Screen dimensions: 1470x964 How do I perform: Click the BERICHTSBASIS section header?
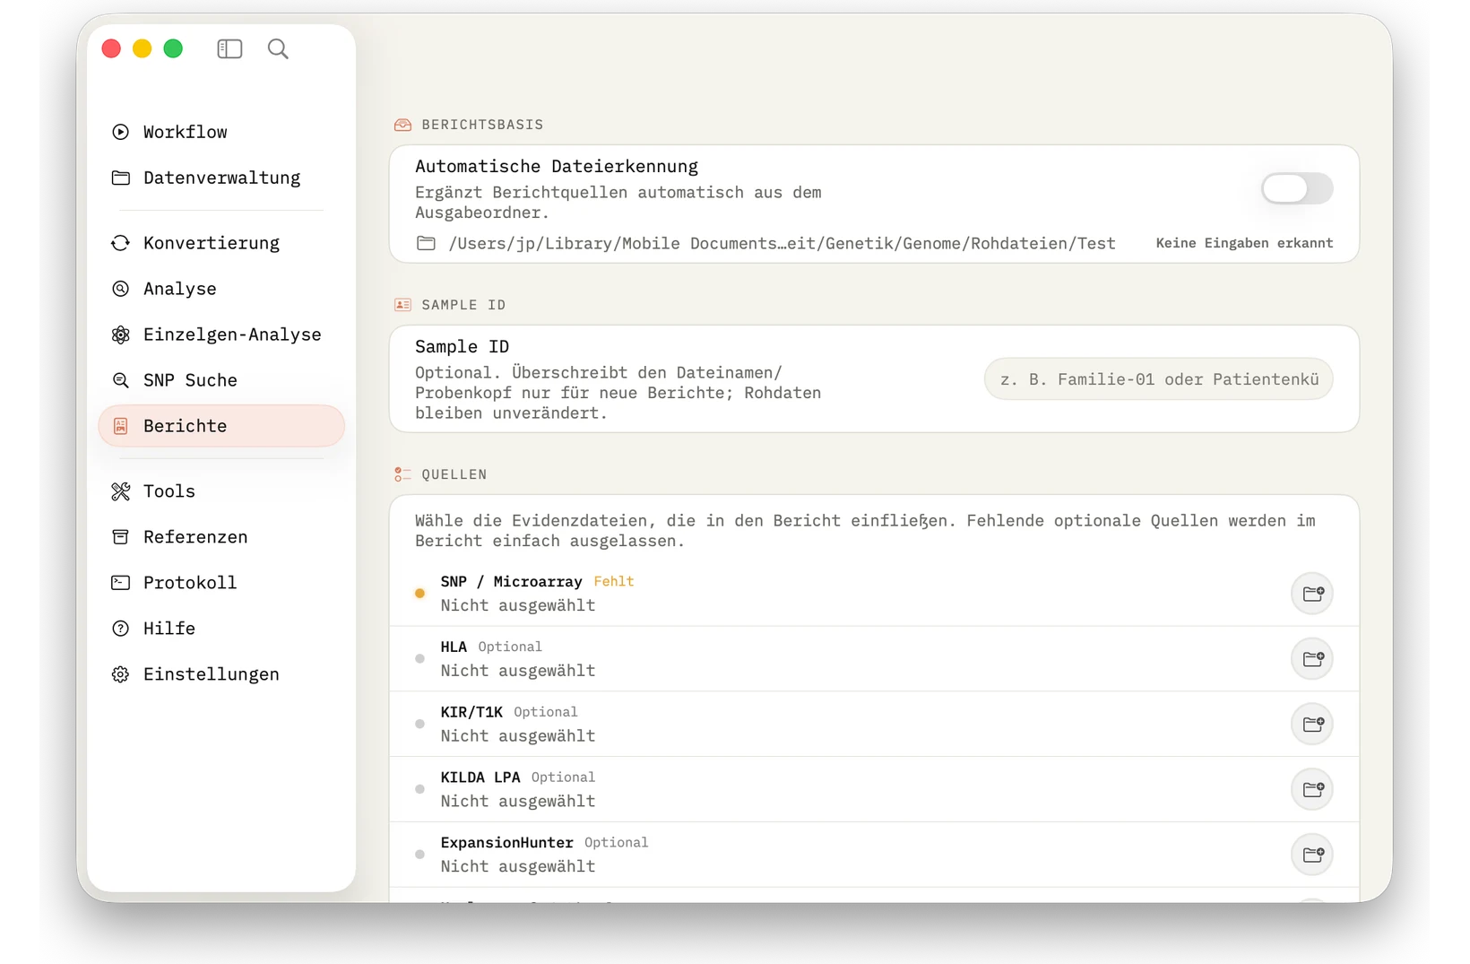482,125
